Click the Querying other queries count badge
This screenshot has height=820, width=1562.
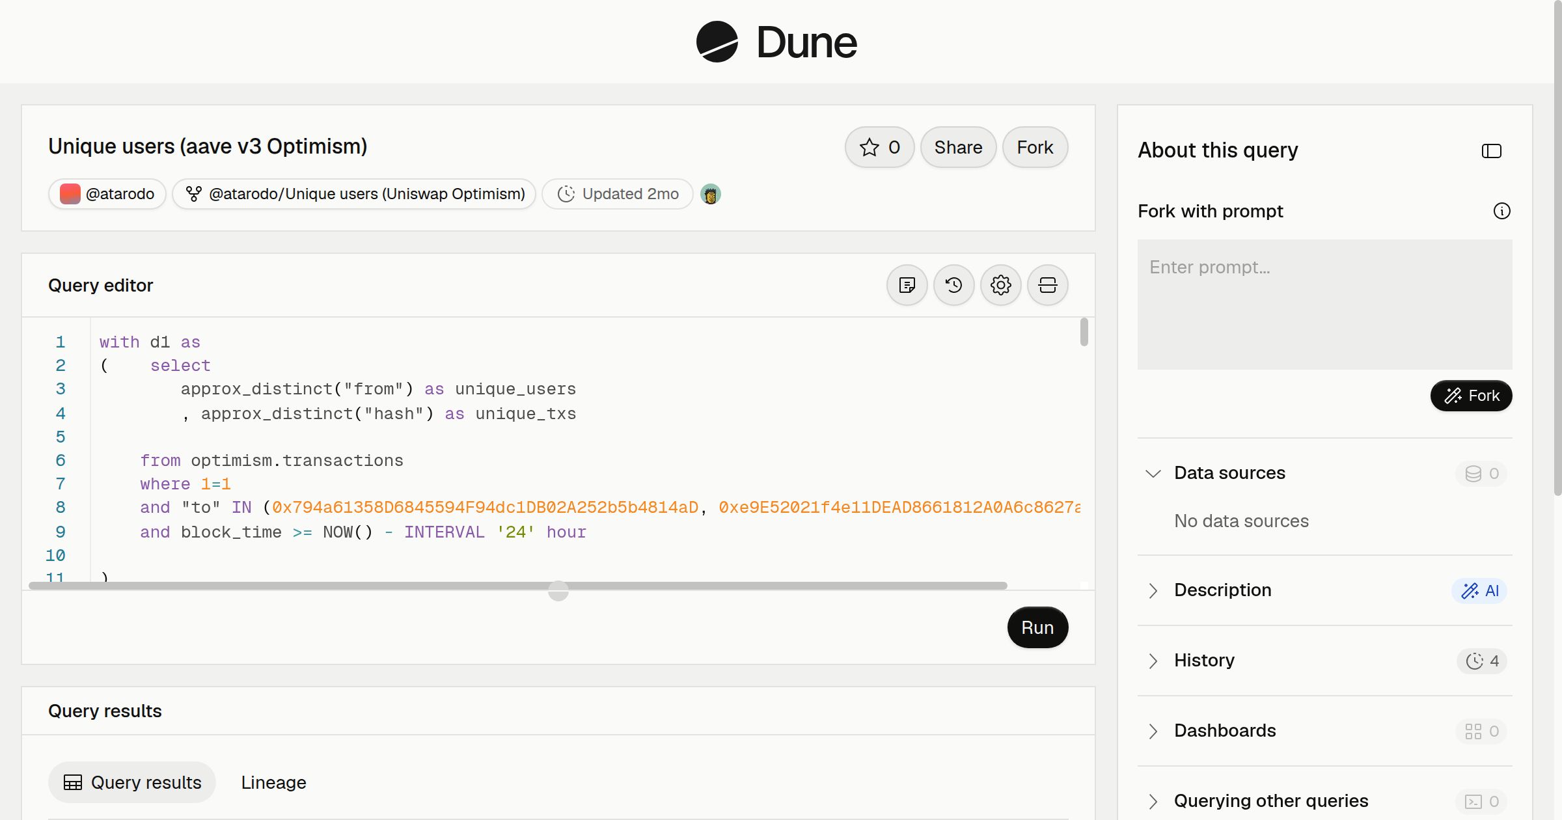[x=1481, y=802]
